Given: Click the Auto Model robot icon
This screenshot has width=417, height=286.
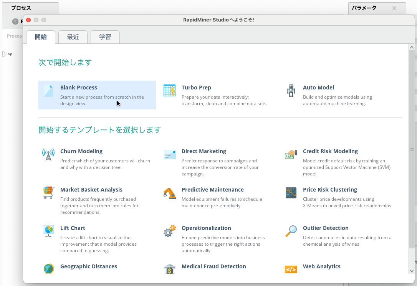Looking at the screenshot, I should 291,91.
